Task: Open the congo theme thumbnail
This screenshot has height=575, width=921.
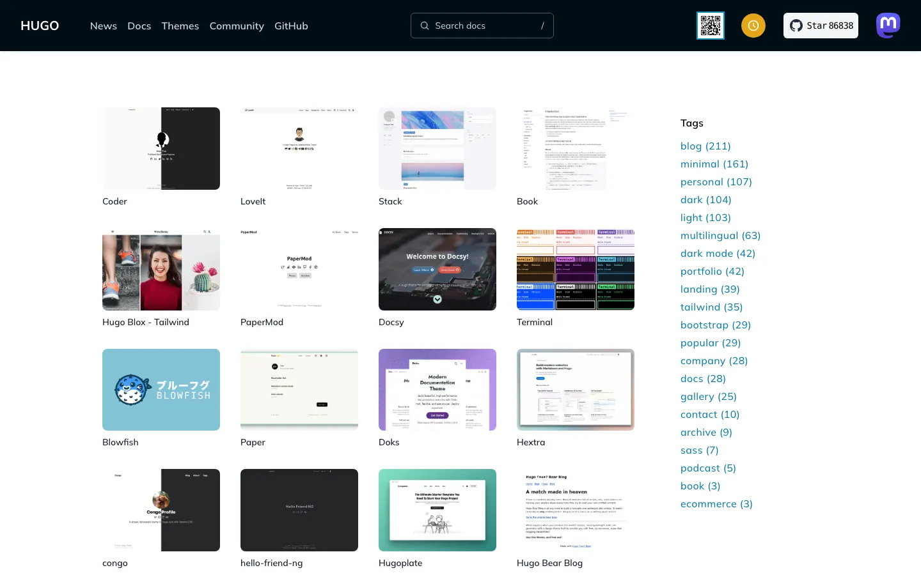Action: pyautogui.click(x=161, y=510)
